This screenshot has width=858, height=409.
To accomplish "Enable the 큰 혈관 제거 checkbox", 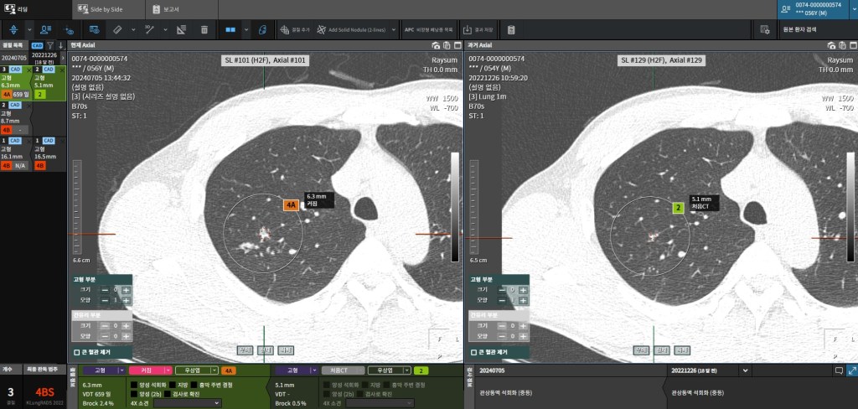I will (76, 352).
